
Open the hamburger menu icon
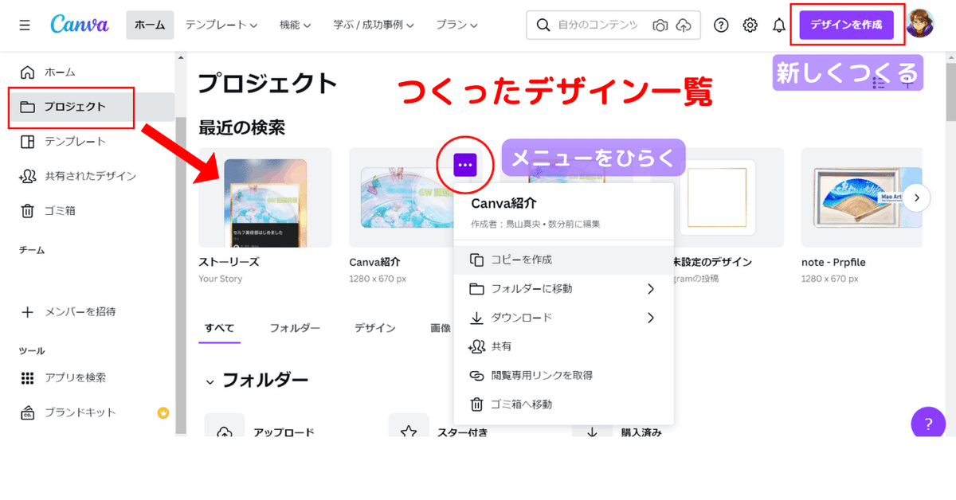pyautogui.click(x=25, y=25)
